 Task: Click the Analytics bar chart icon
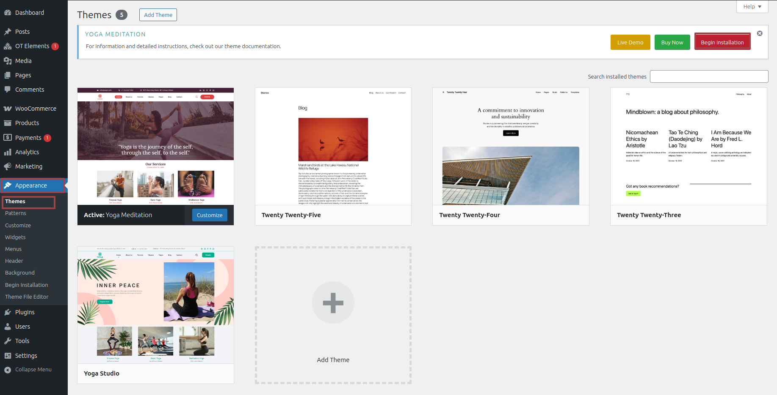point(8,152)
